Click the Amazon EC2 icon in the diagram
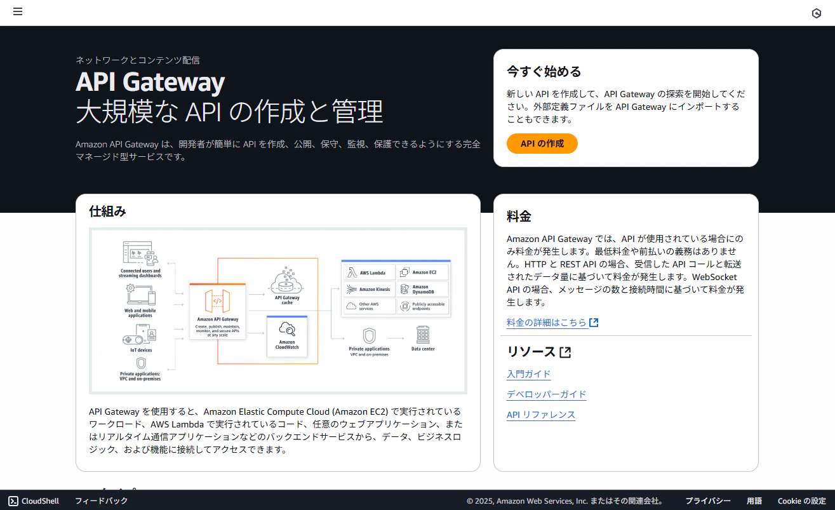 (x=404, y=272)
